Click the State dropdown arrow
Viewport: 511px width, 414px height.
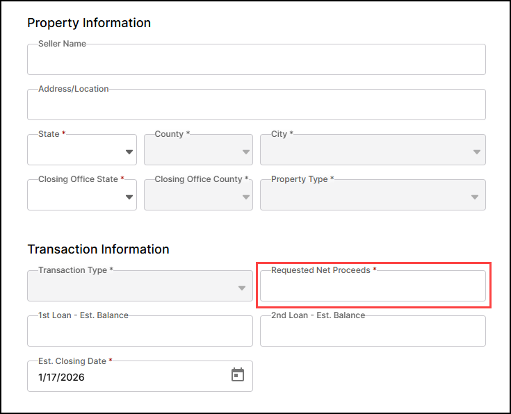click(129, 152)
